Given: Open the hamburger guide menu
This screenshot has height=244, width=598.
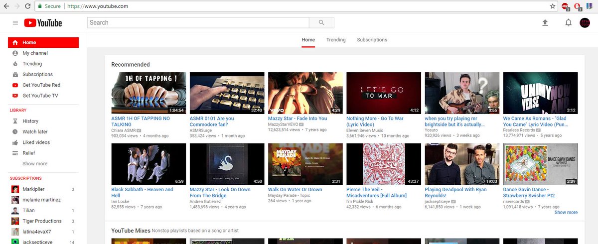Looking at the screenshot, I should [15, 23].
